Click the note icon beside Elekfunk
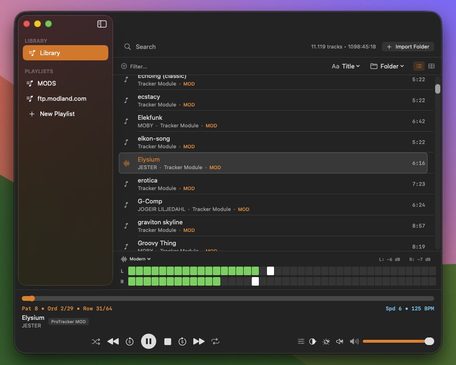 [x=126, y=121]
